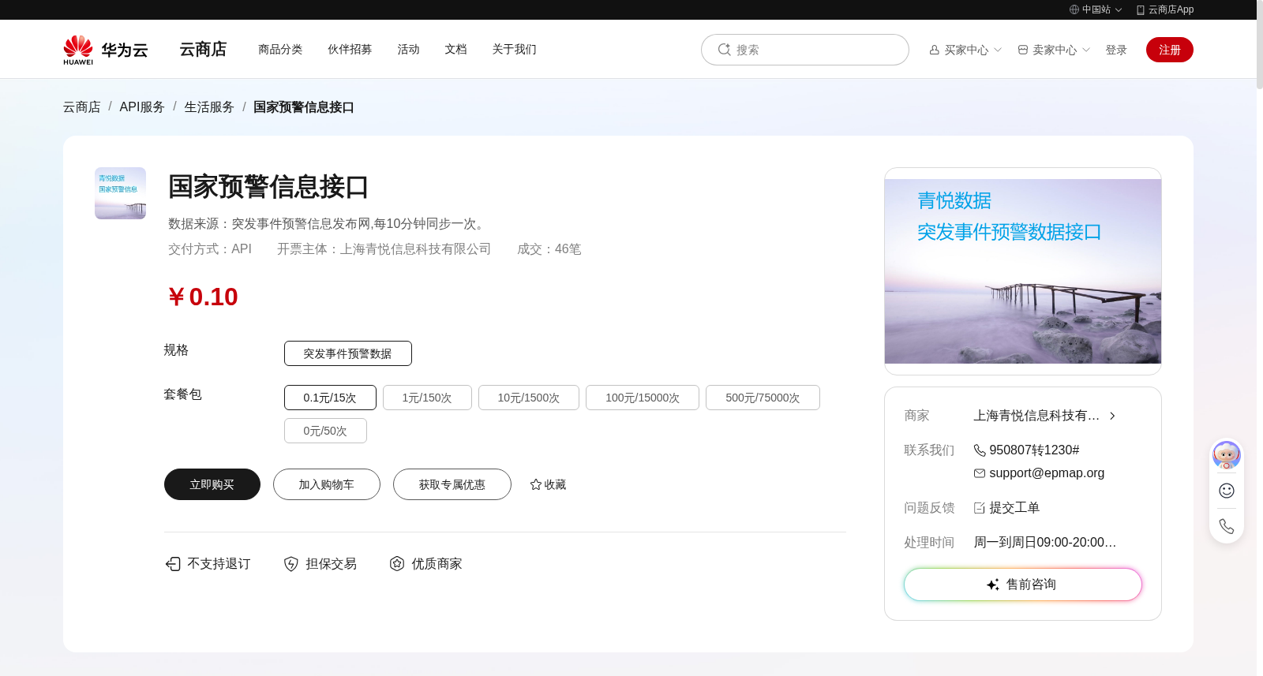This screenshot has width=1263, height=676.
Task: Select the 500元/75000次 package
Action: tap(763, 398)
